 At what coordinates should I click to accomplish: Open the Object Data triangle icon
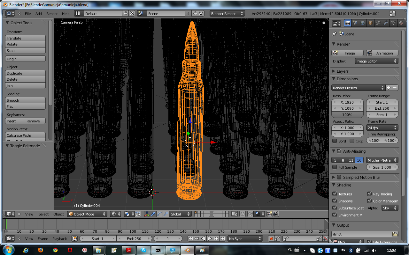[393, 23]
